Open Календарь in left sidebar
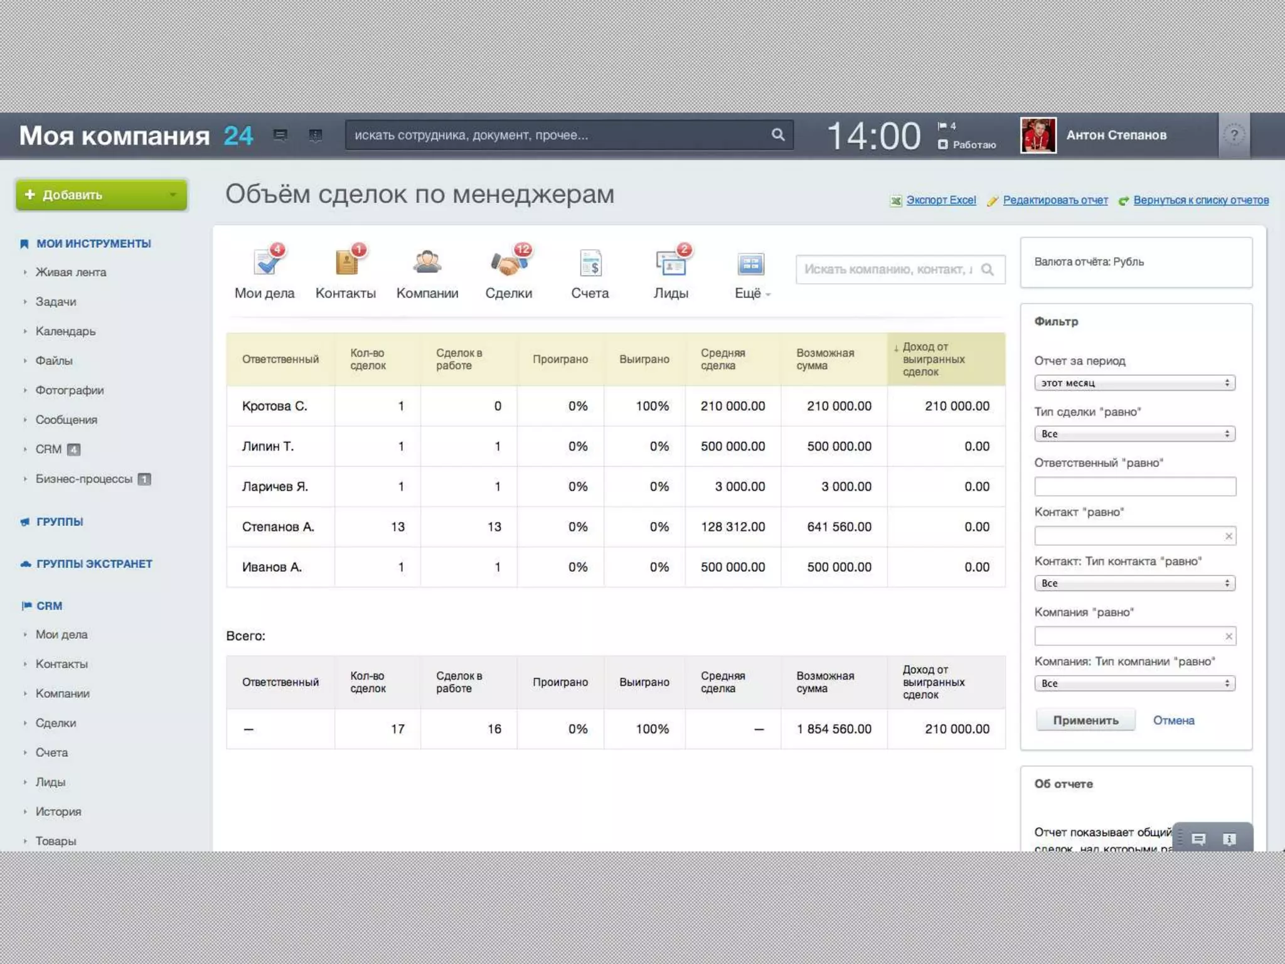This screenshot has height=964, width=1285. (x=65, y=331)
